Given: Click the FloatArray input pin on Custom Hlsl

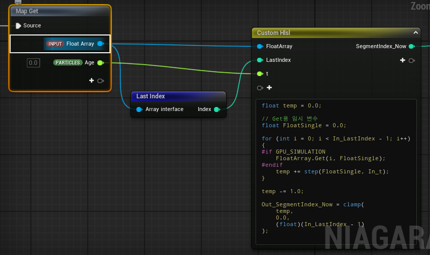Looking at the screenshot, I should click(260, 46).
